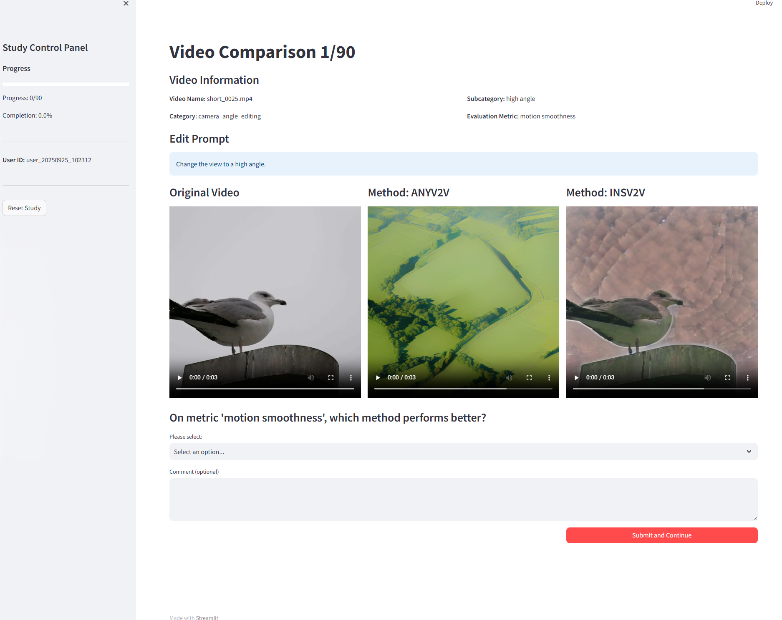Open the 'Select an option...' dropdown

[459, 452]
